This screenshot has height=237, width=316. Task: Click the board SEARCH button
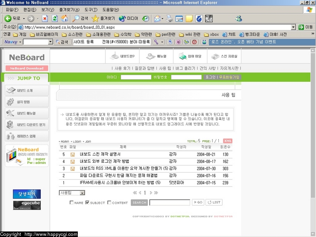click(x=139, y=203)
